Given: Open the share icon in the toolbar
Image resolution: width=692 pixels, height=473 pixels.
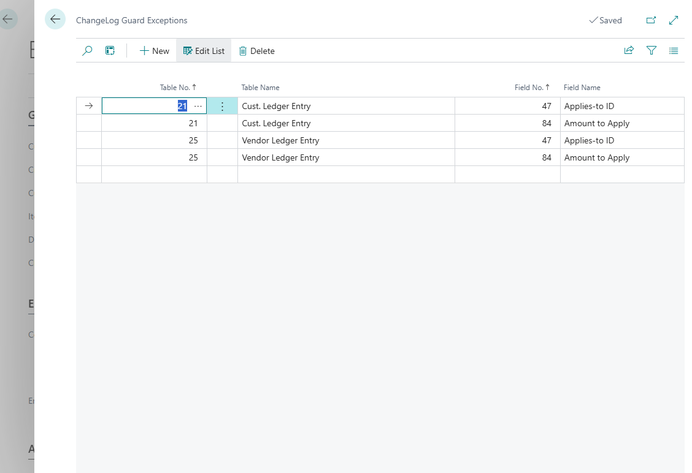Looking at the screenshot, I should point(629,50).
